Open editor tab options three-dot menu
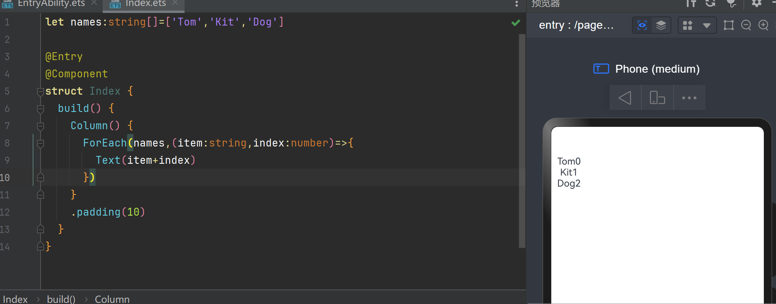This screenshot has height=304, width=776. tap(516, 4)
